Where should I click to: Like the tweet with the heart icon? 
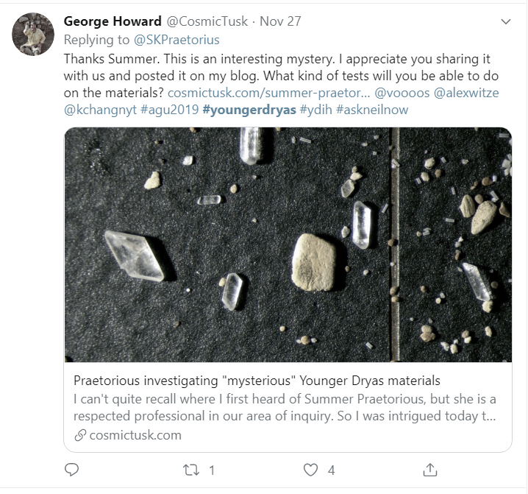tap(312, 470)
